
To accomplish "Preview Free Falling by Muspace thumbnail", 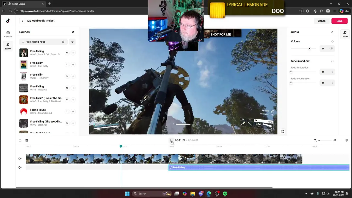I will point(24,88).
